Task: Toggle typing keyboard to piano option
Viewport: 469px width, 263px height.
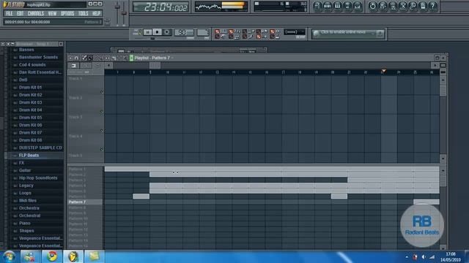Action: (x=217, y=31)
